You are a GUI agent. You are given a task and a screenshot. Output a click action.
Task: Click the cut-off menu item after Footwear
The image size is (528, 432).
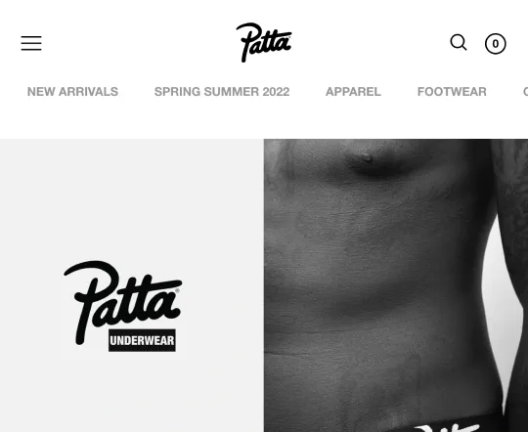point(525,92)
